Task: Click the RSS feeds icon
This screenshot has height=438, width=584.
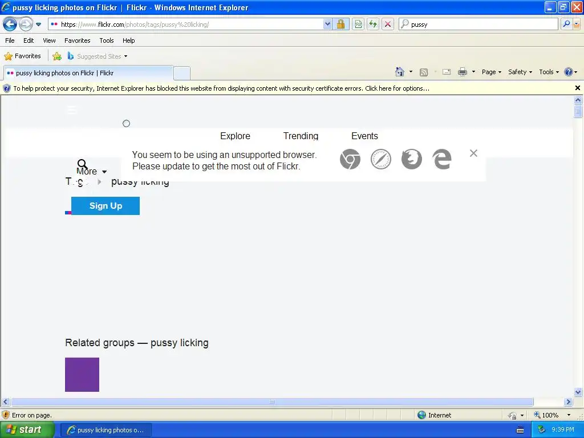Action: coord(424,72)
